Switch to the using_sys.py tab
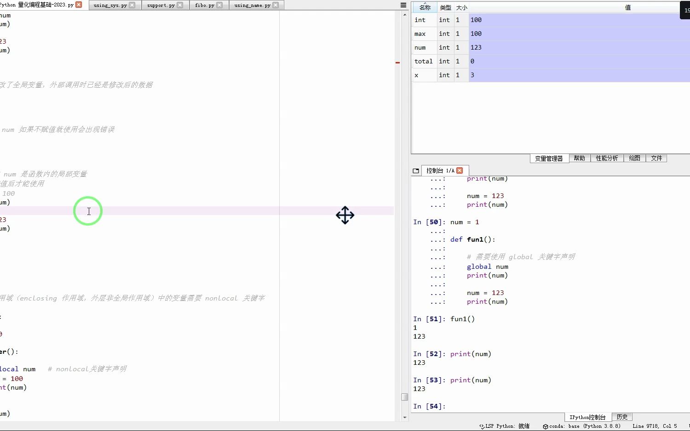The width and height of the screenshot is (690, 431). click(110, 5)
